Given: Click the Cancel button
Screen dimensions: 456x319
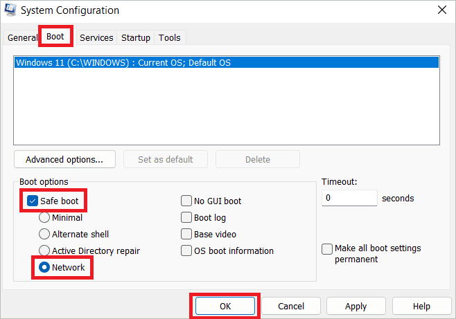Looking at the screenshot, I should coord(291,306).
